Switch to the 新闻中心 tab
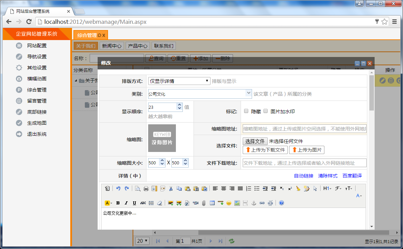Image resolution: width=403 pixels, height=249 pixels. [112, 46]
